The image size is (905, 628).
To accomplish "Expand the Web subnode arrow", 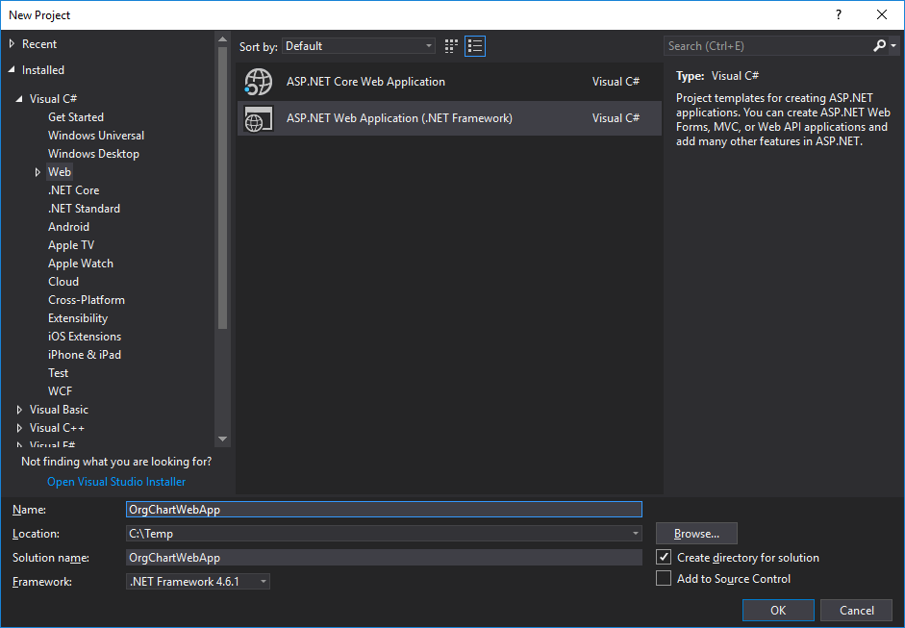I will (38, 172).
